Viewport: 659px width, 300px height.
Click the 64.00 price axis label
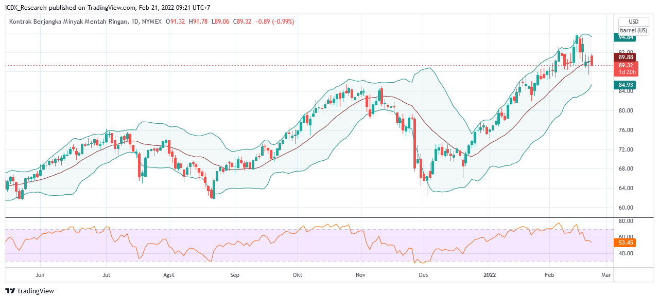point(626,188)
